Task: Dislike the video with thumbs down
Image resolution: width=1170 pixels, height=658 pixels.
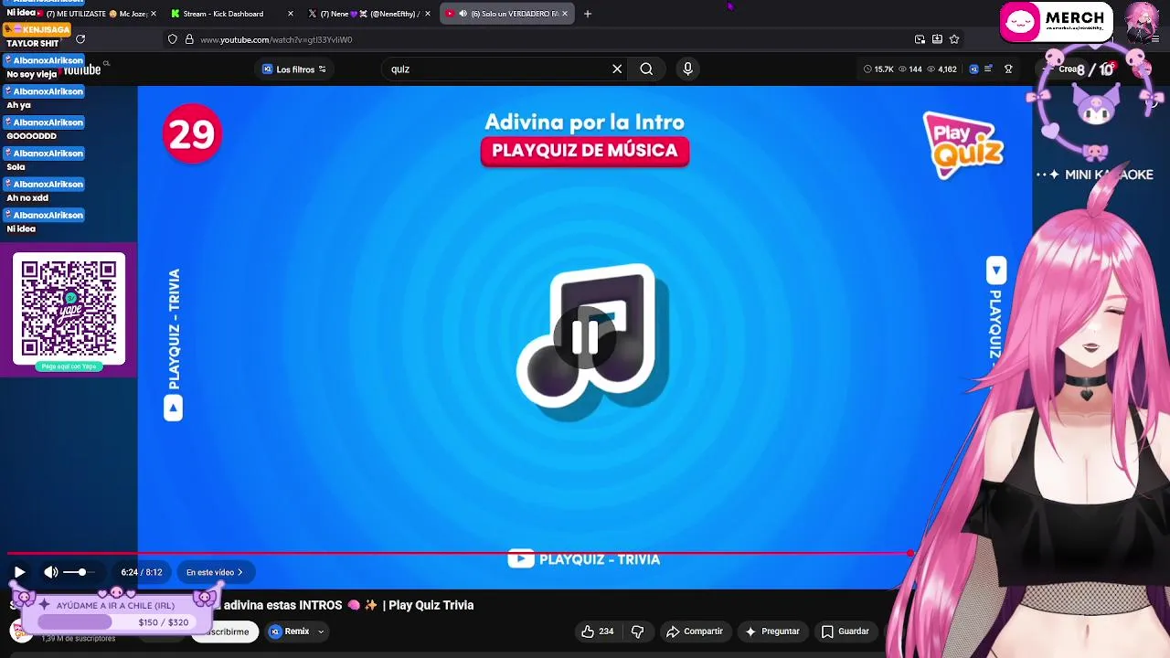Action: tap(638, 631)
